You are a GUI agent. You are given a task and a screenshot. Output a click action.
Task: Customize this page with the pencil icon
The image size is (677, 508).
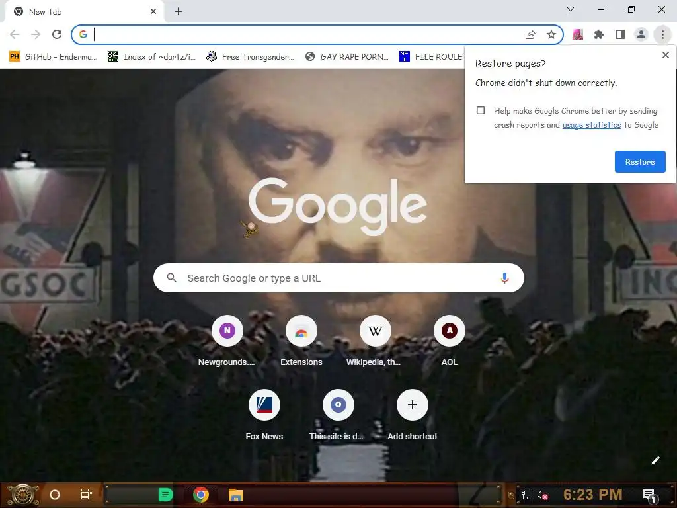pos(655,460)
